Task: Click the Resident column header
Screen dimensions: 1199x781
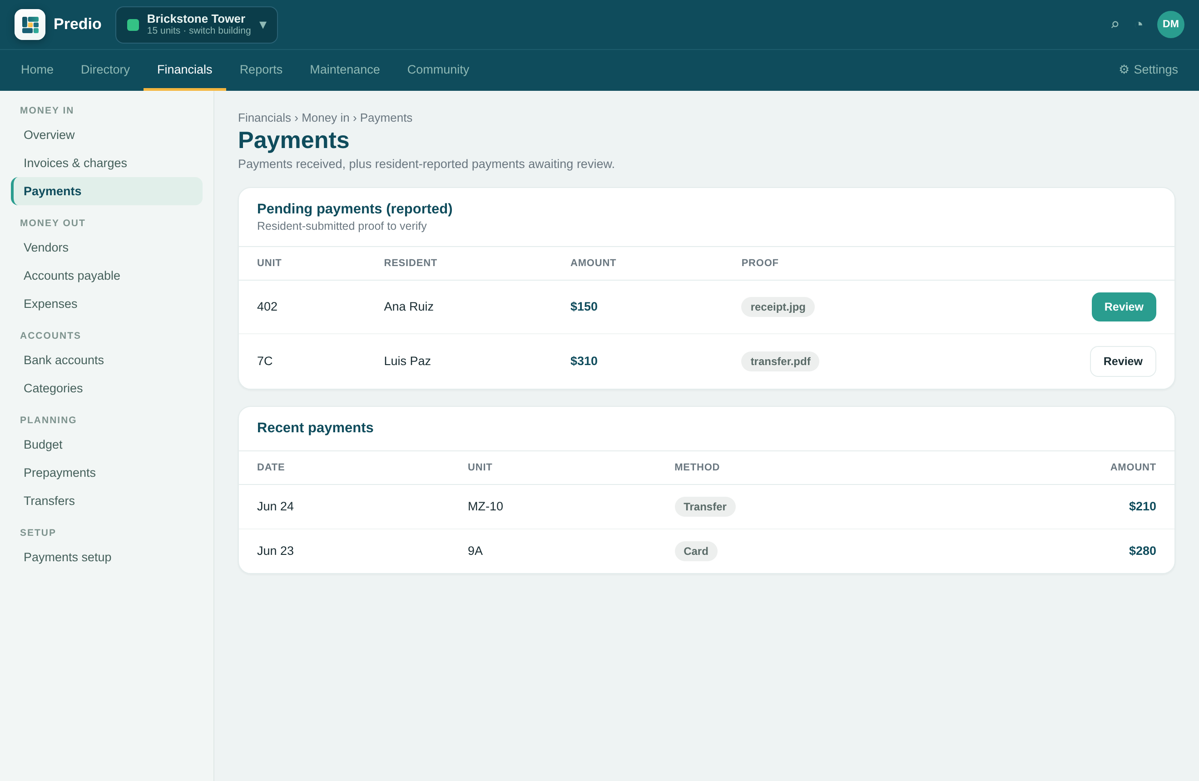Action: tap(410, 263)
